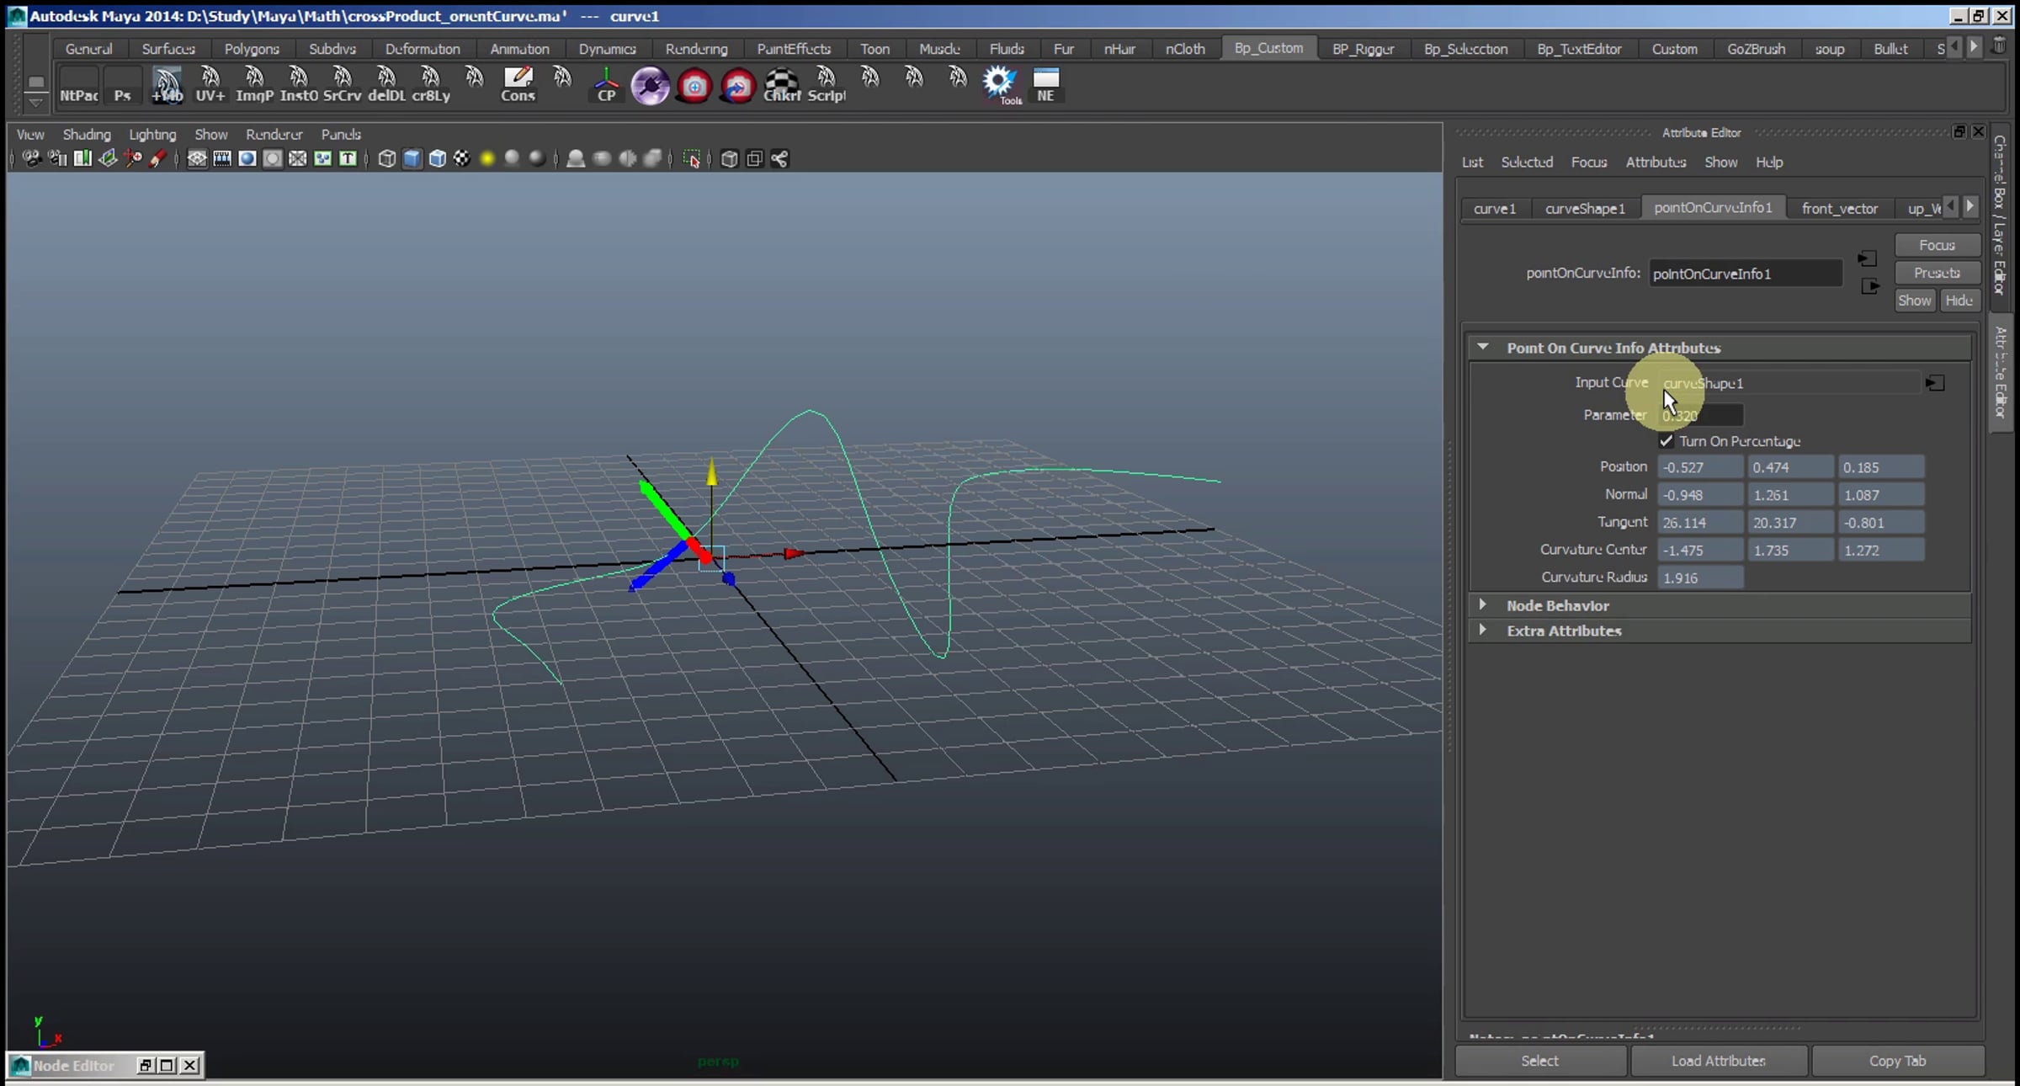The image size is (2020, 1086).
Task: Click the gear Tools shelf icon
Action: (1000, 84)
